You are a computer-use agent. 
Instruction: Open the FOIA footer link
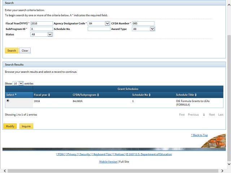tap(61, 154)
